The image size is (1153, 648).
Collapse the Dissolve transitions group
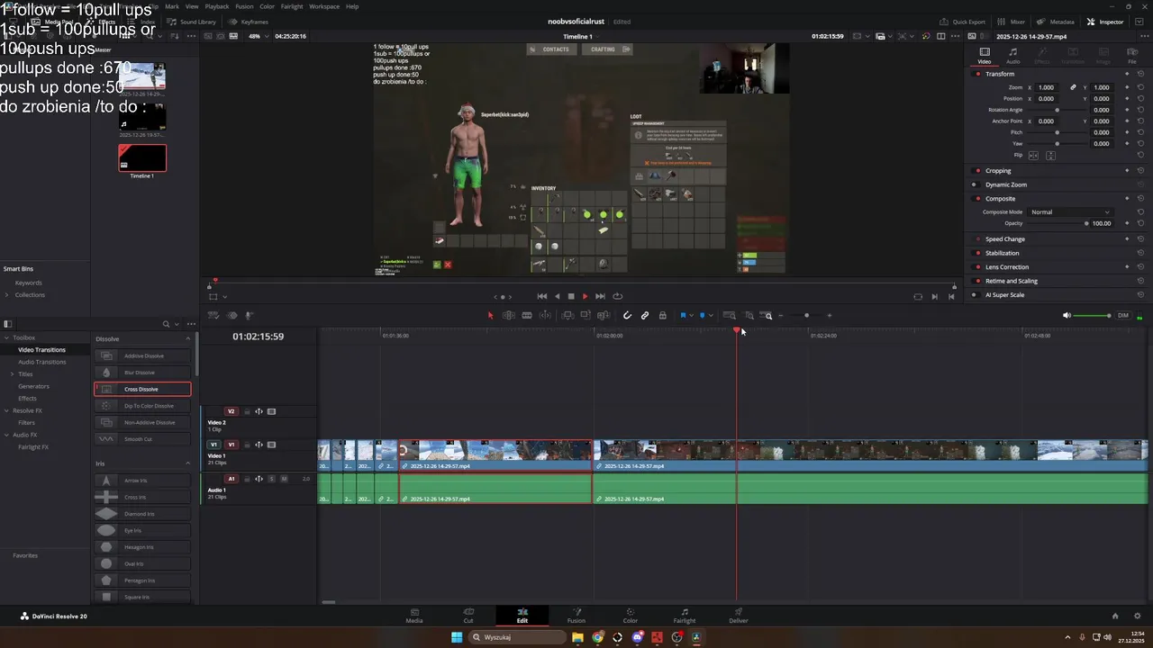(x=188, y=338)
